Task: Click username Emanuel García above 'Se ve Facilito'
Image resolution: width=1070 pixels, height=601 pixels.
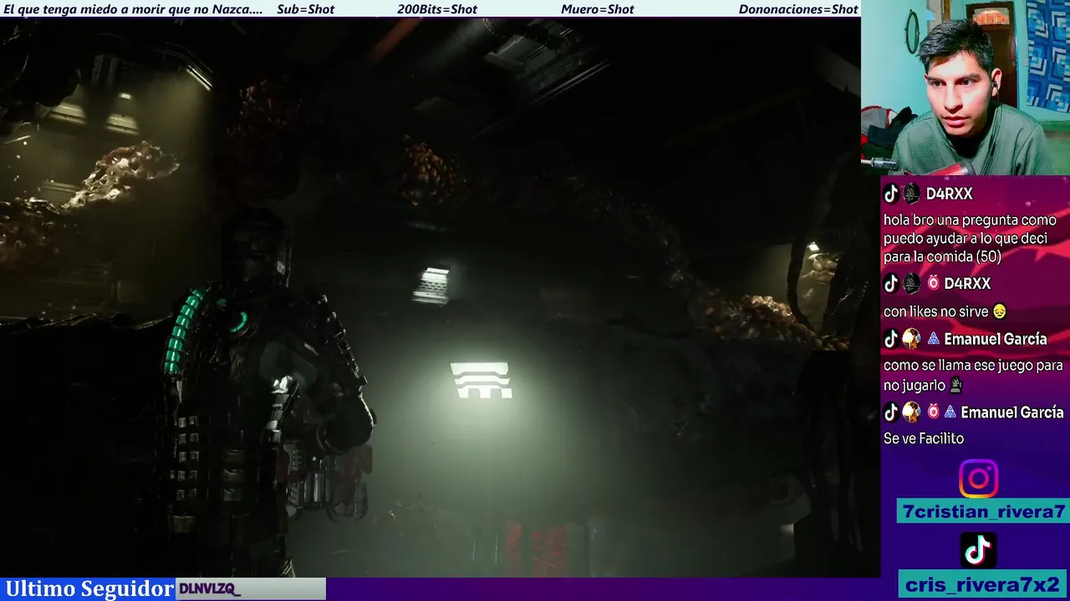Action: point(1012,412)
